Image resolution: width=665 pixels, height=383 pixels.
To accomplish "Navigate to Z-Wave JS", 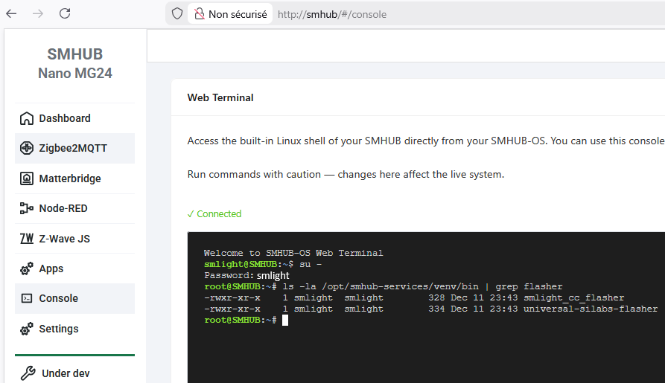I will pos(74,239).
